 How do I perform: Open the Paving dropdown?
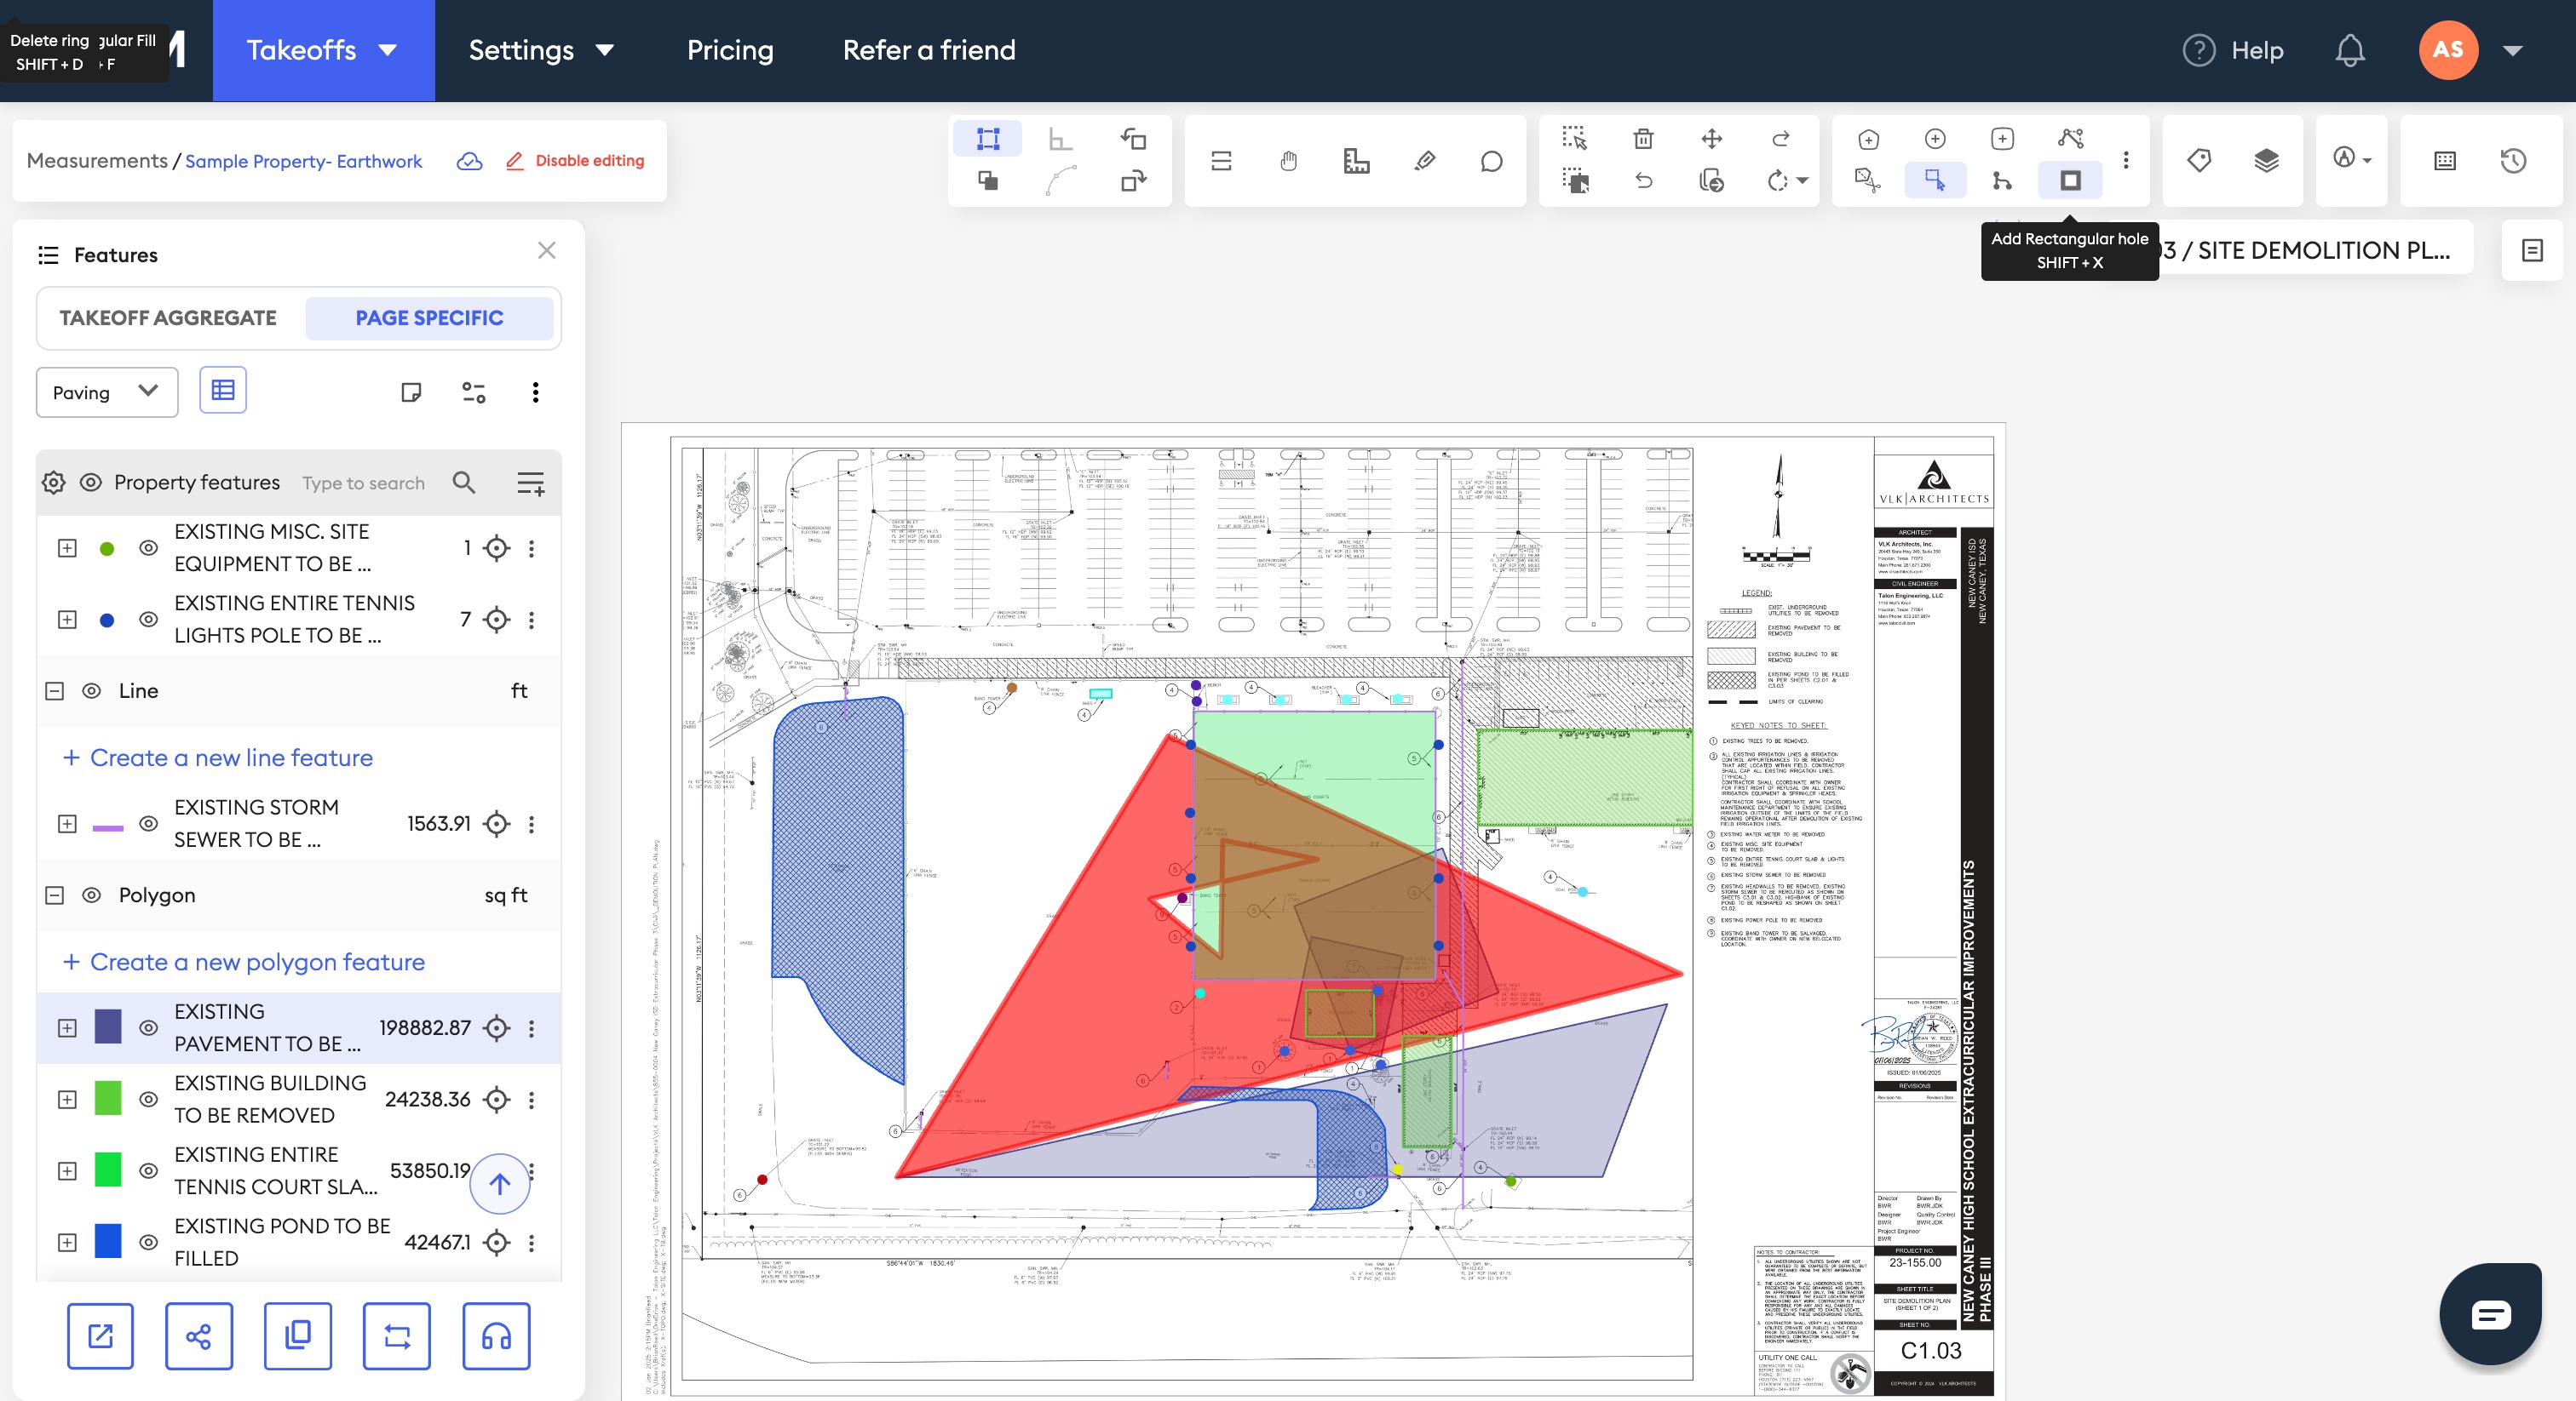[106, 392]
